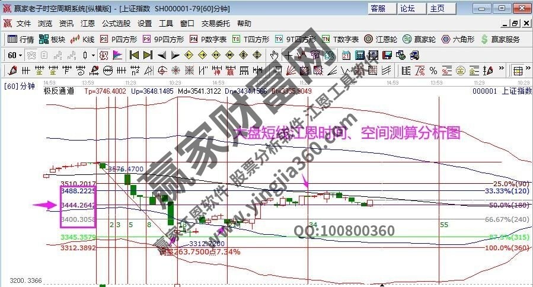Image resolution: width=533 pixels, height=287 pixels.
Task: Jump to first bar with skip-start arrow
Action: click(134, 55)
